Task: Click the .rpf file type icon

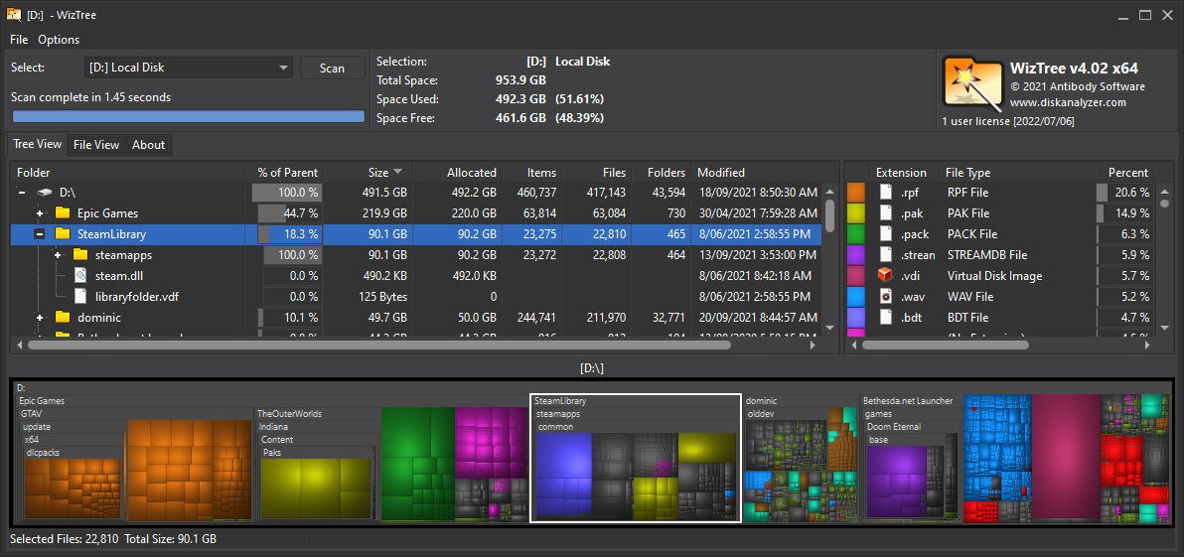Action: [885, 193]
